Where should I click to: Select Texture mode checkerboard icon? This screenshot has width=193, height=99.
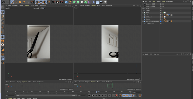[3, 16]
